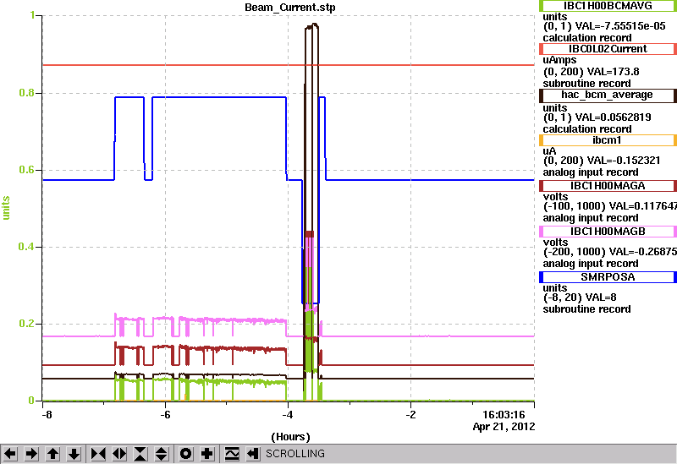Click the 0.2 tick label on the y-axis
Viewport: 677px width, 464px height.
click(x=27, y=324)
